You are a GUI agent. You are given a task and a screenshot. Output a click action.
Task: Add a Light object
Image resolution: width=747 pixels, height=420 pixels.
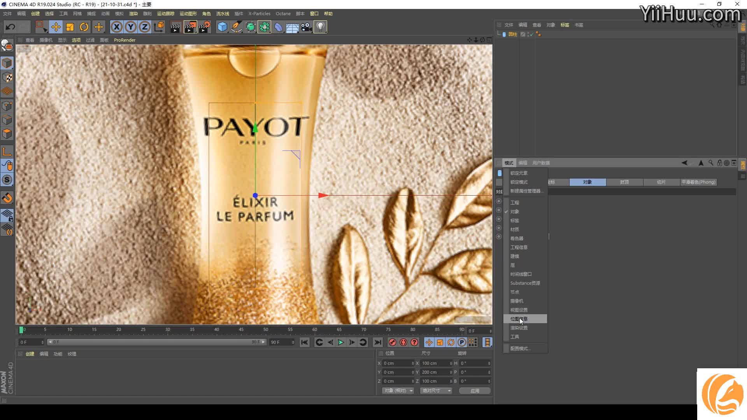(x=320, y=27)
